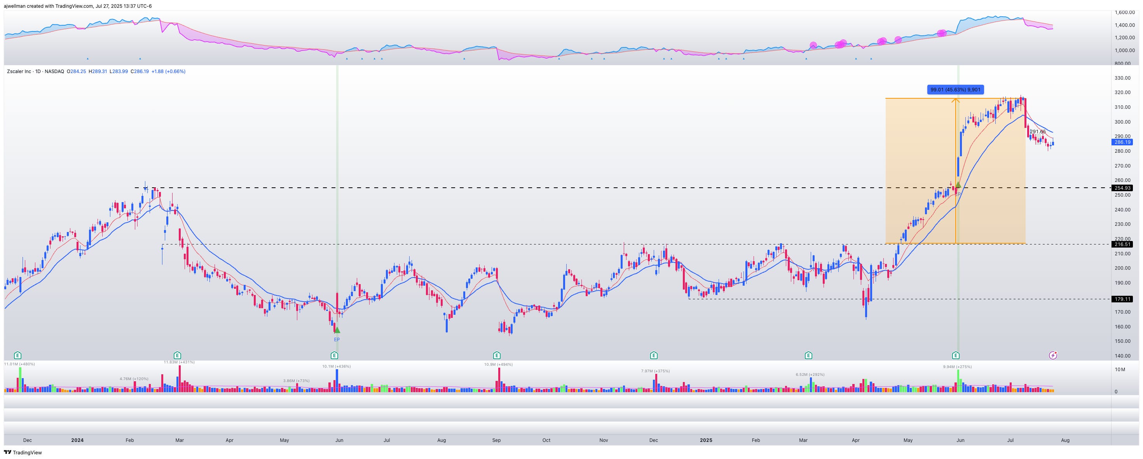Image resolution: width=1143 pixels, height=459 pixels.
Task: Open the earnings marker near March 2024
Action: pyautogui.click(x=177, y=355)
